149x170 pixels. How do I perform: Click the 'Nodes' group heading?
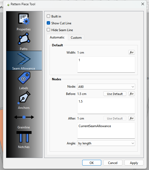tap(56, 79)
